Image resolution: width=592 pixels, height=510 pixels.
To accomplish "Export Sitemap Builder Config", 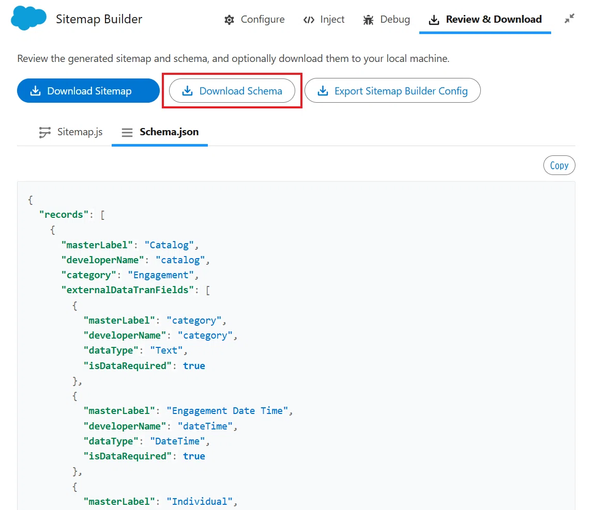I will coord(392,90).
